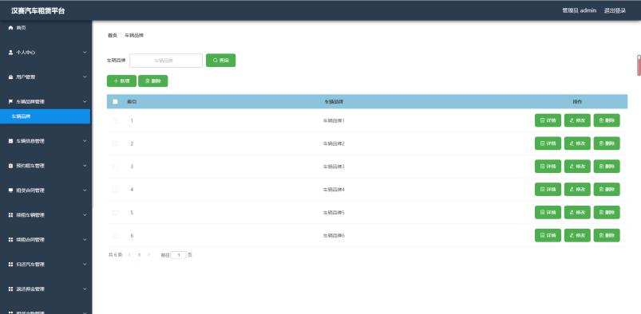Expand the 个人中心 menu chevron
Viewport: 641px width, 314px height.
tap(85, 53)
